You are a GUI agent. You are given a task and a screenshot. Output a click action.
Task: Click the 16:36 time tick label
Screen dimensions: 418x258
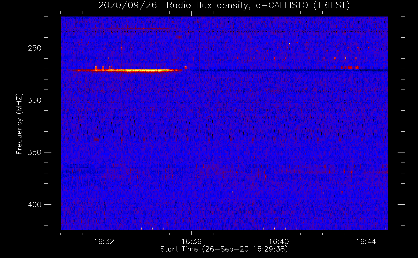tap(191, 242)
